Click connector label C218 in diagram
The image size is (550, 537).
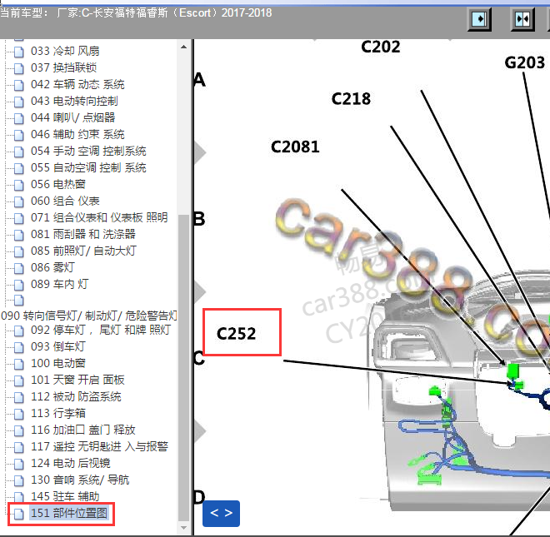point(351,99)
